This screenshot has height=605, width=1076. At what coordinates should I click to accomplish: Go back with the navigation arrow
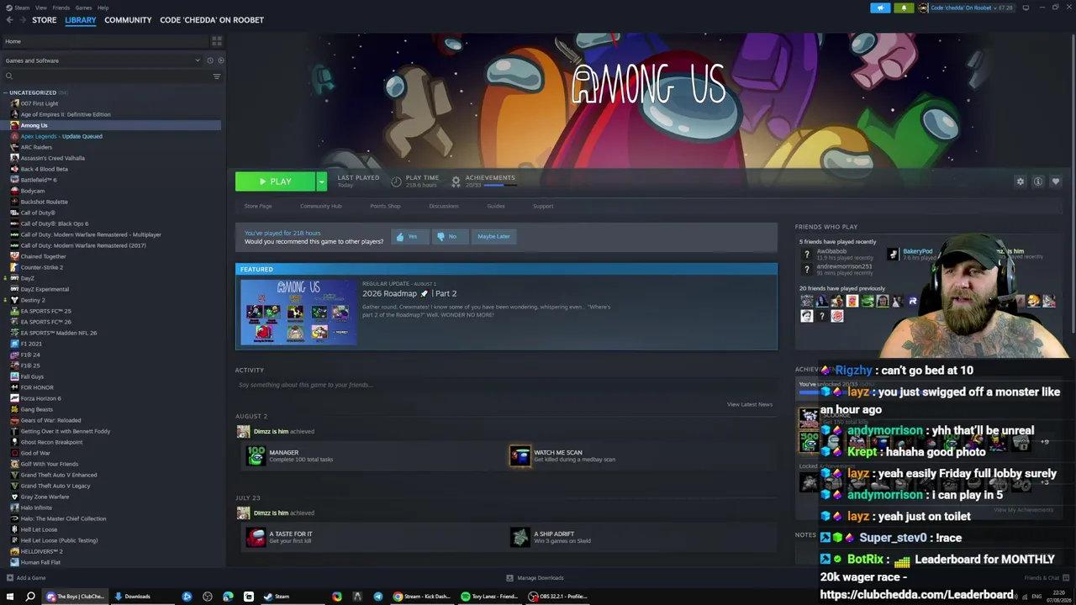point(10,20)
